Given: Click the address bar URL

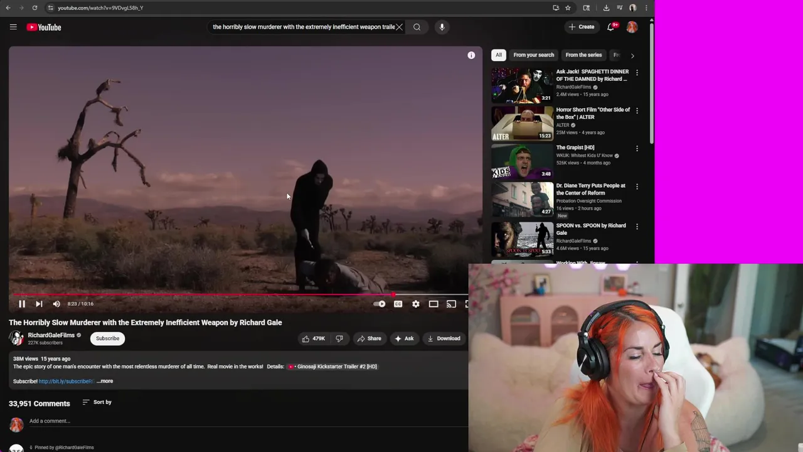Looking at the screenshot, I should 100,8.
